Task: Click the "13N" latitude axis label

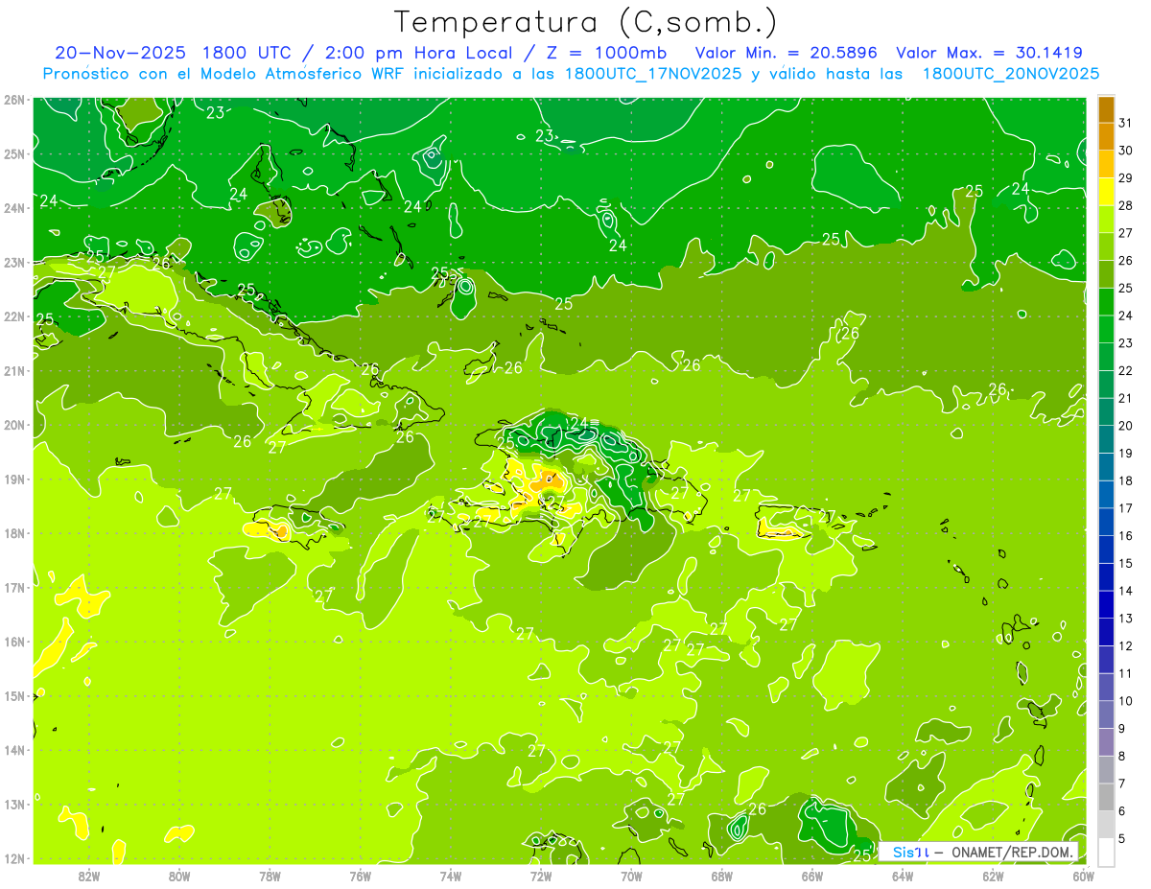Action: [x=13, y=804]
